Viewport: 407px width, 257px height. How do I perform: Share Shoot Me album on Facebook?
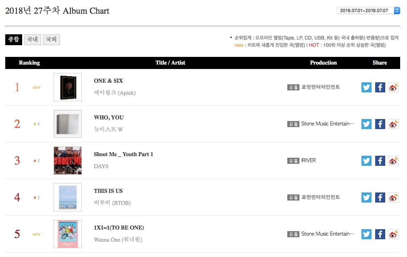(x=380, y=161)
